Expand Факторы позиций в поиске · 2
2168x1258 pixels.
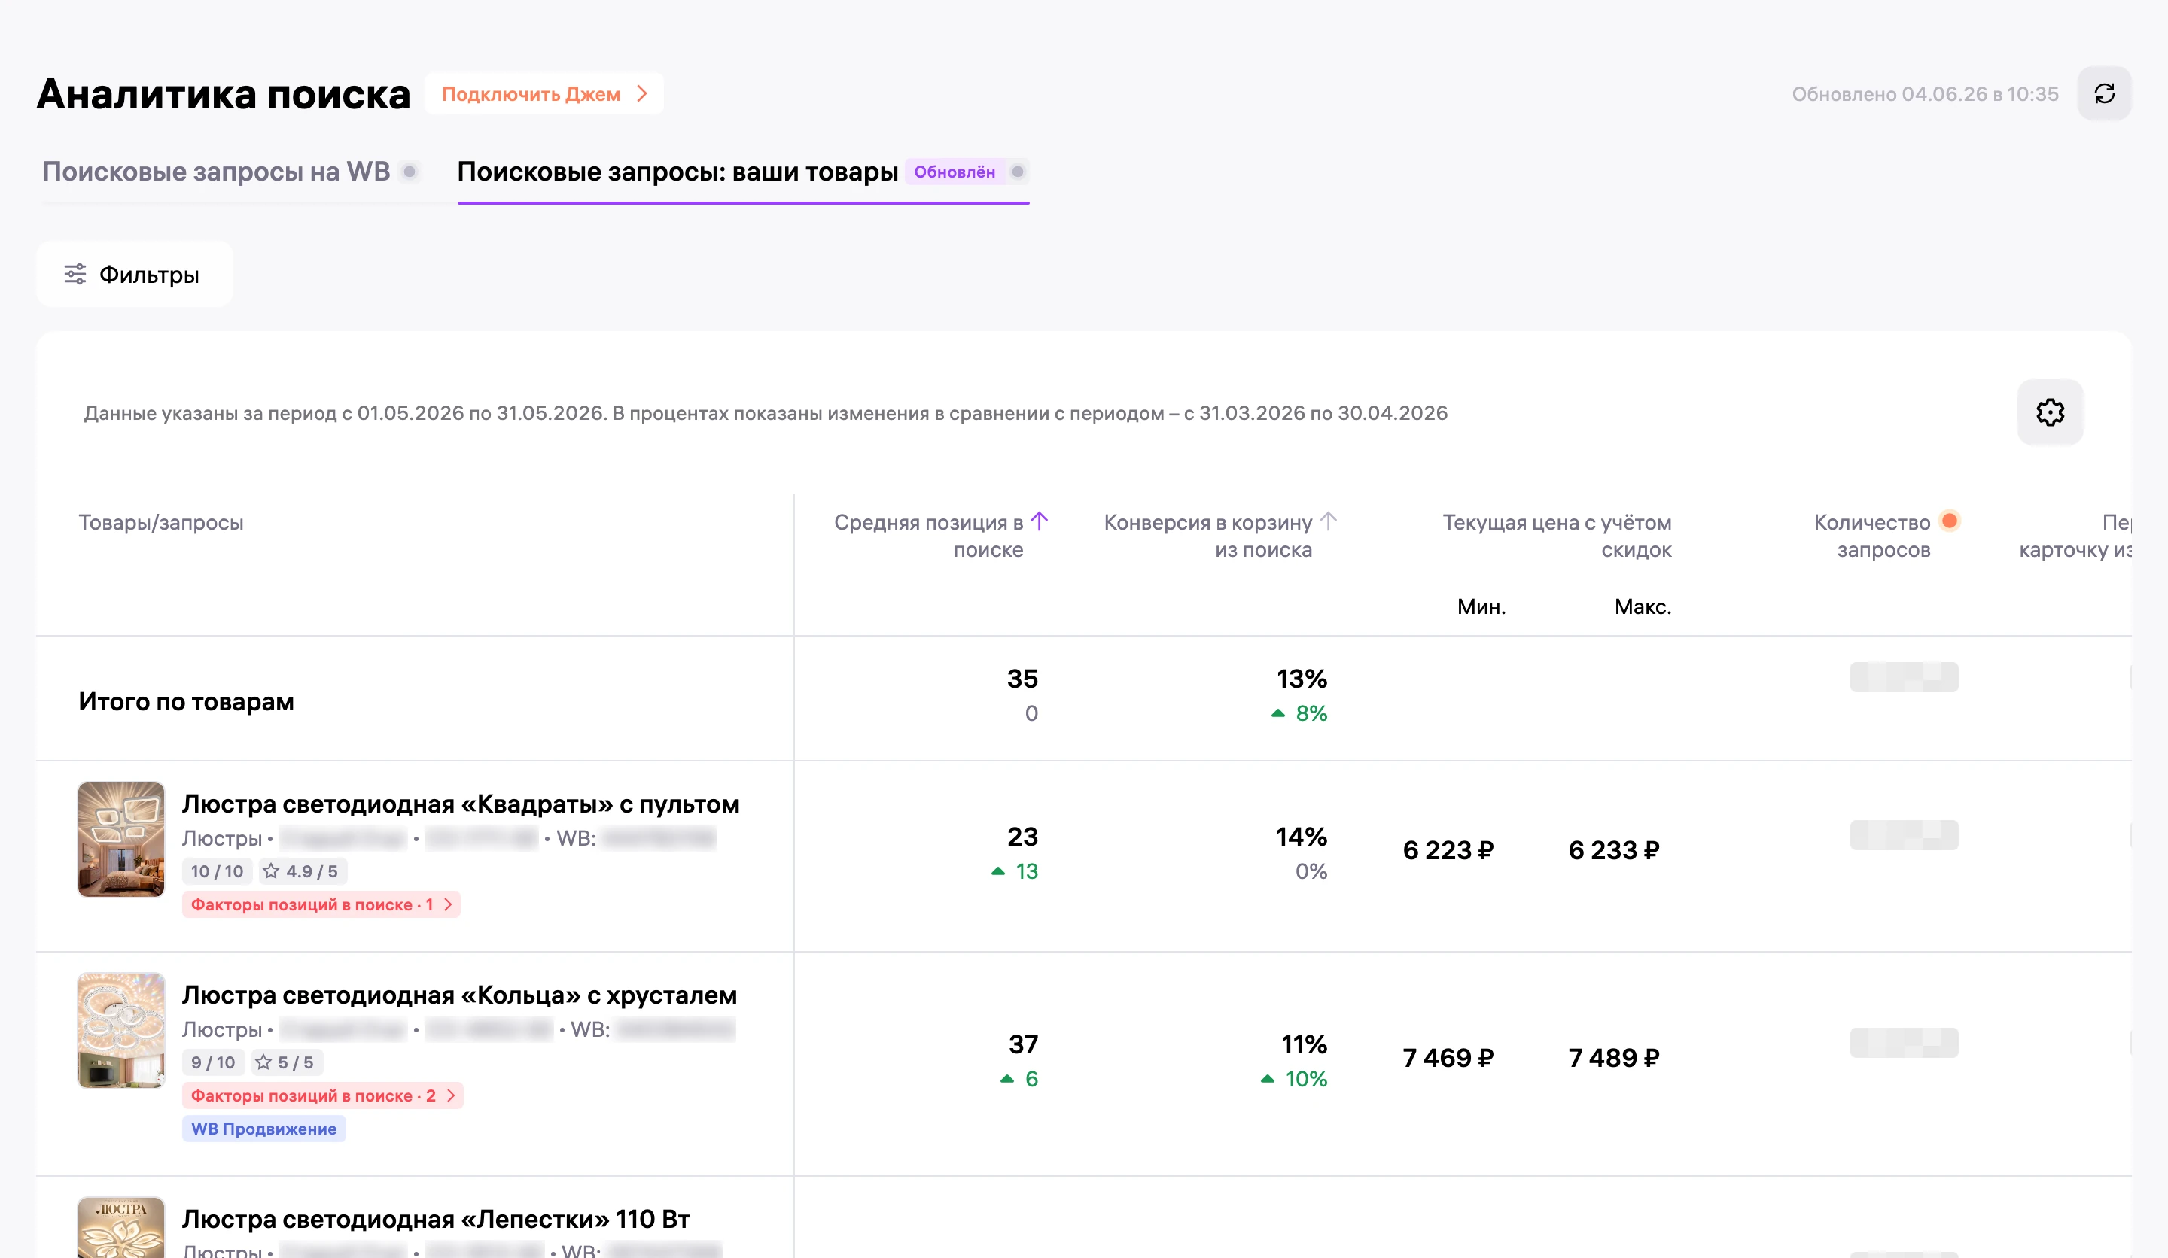pyautogui.click(x=323, y=1095)
